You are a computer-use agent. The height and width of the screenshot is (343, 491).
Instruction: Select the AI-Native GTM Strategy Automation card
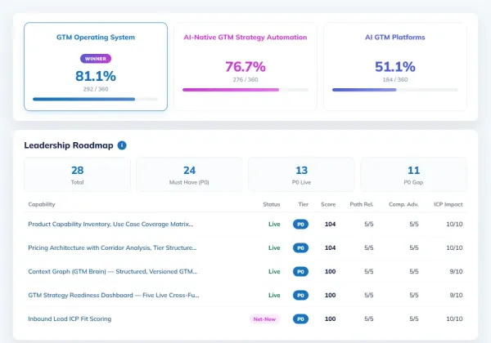pos(245,66)
